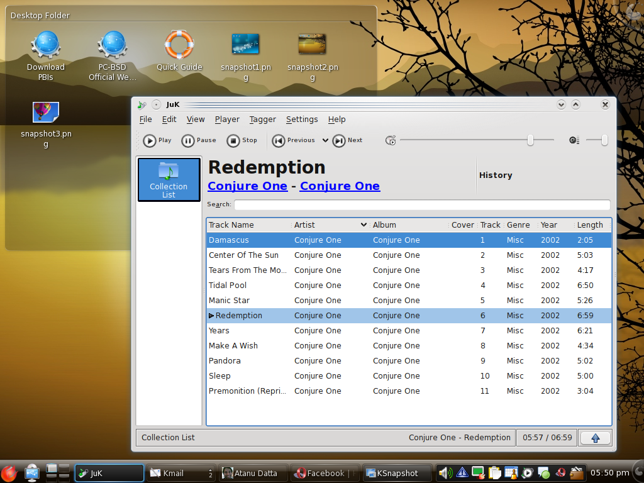Open the Previous track history dropdown arrow

pos(325,141)
